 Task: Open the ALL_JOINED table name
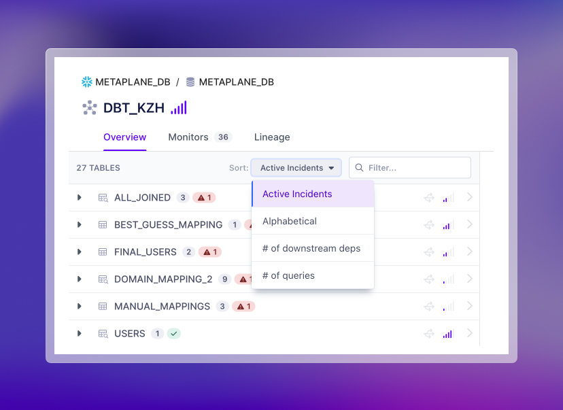[142, 198]
